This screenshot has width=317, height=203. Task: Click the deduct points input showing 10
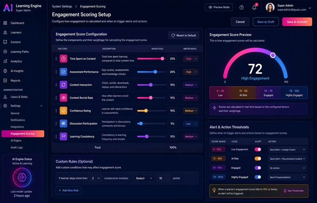click(x=163, y=178)
